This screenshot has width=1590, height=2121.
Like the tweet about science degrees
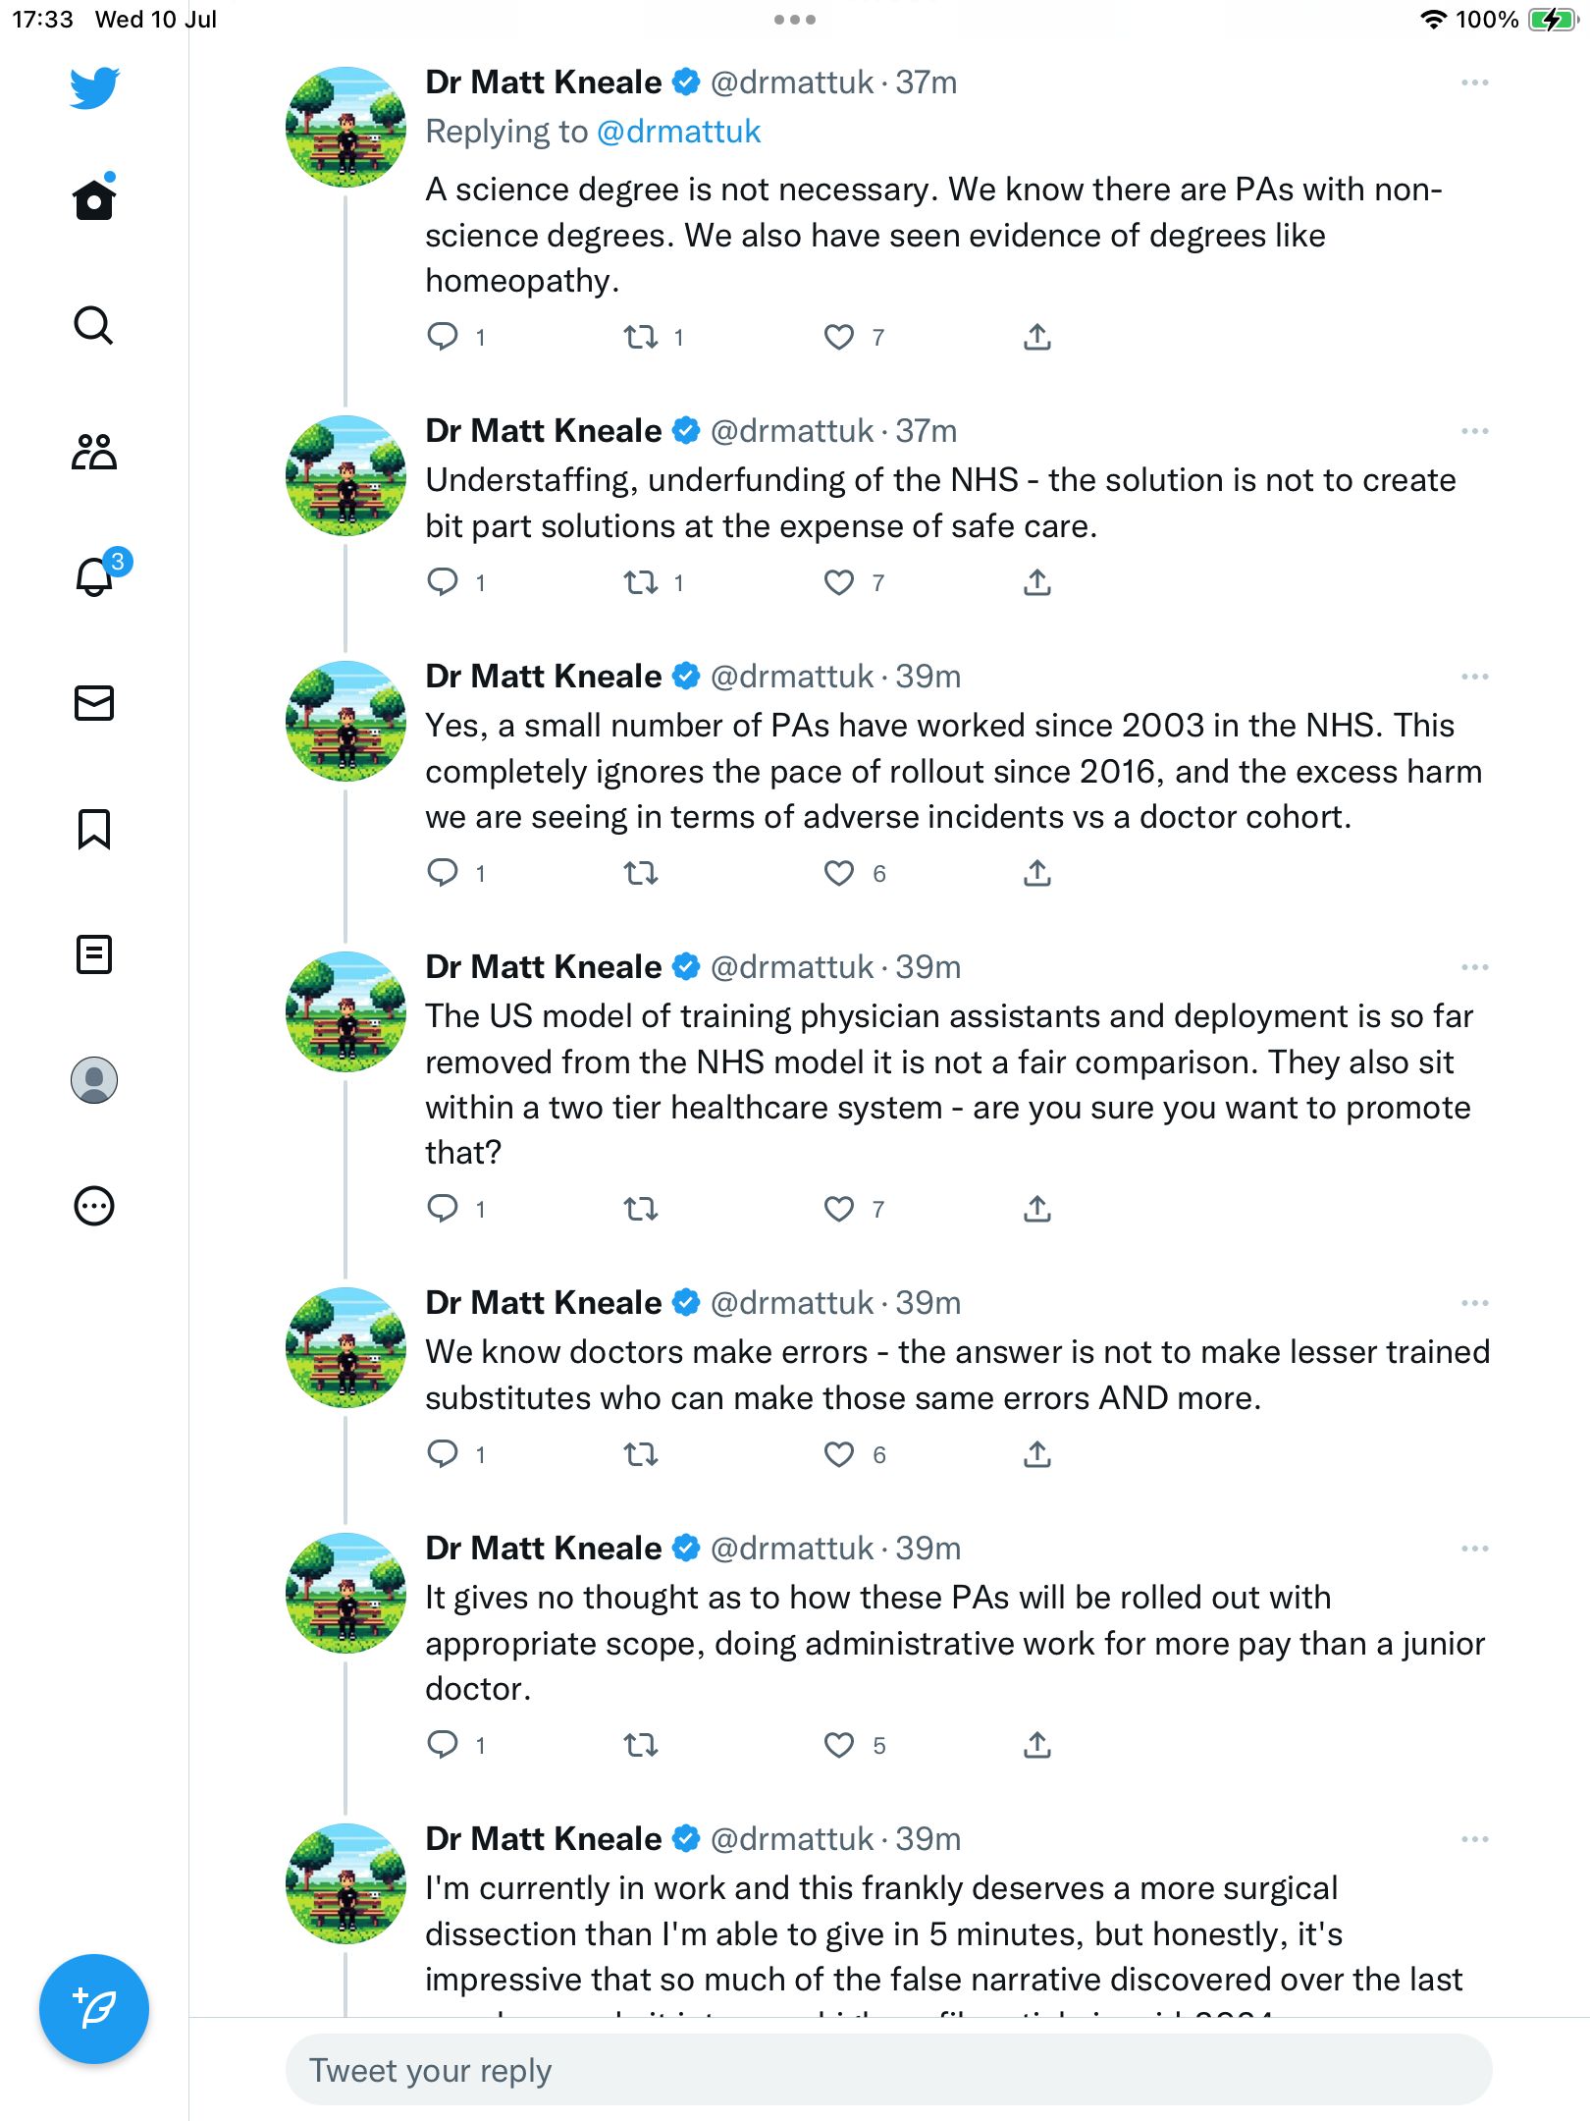[839, 338]
